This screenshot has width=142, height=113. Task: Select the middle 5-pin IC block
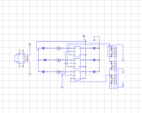pyautogui.click(x=77, y=63)
